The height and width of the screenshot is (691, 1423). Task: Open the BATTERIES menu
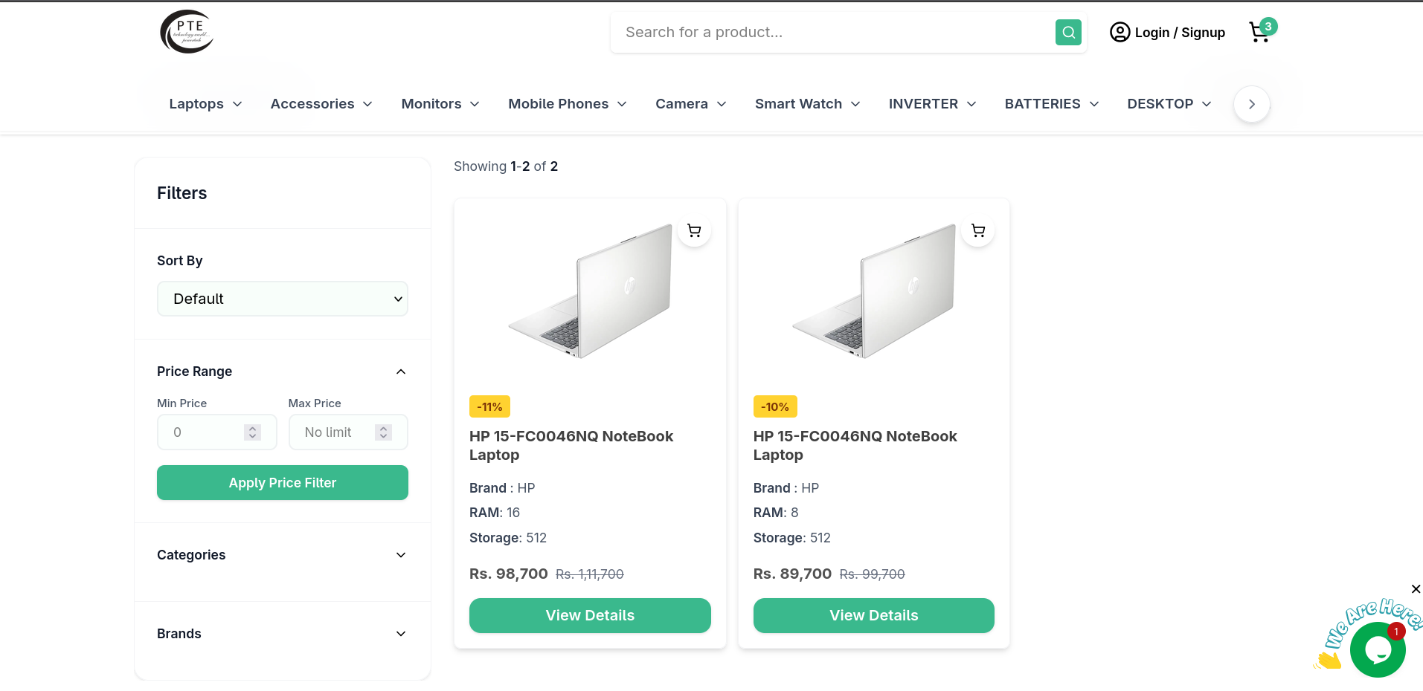pos(1052,104)
